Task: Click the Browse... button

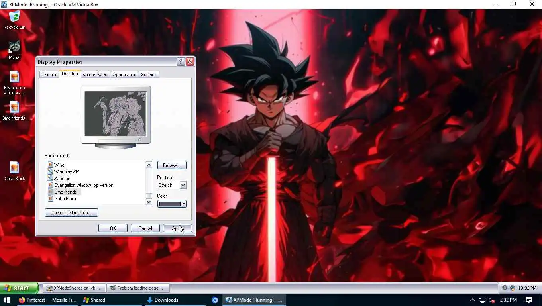Action: [172, 165]
